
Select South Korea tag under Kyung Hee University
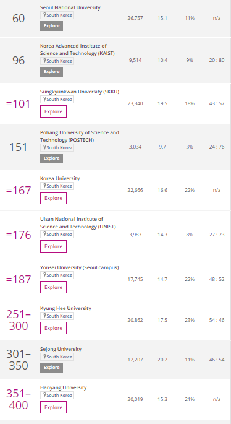click(x=57, y=316)
